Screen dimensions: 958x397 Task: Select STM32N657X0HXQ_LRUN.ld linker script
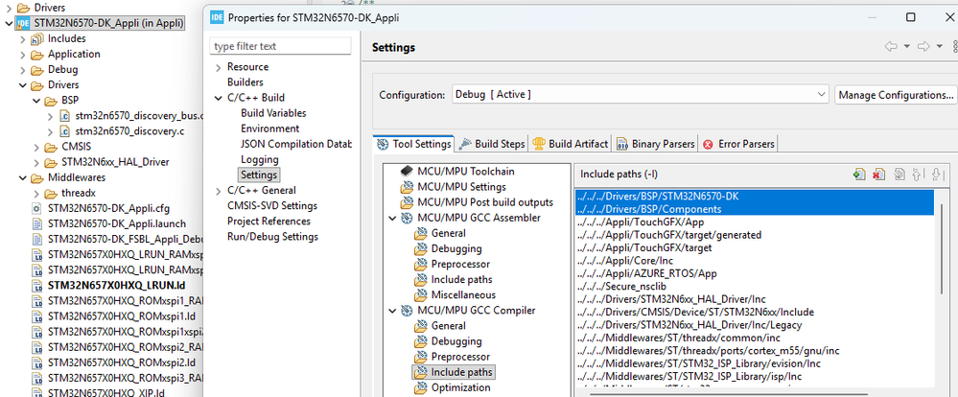tap(109, 285)
